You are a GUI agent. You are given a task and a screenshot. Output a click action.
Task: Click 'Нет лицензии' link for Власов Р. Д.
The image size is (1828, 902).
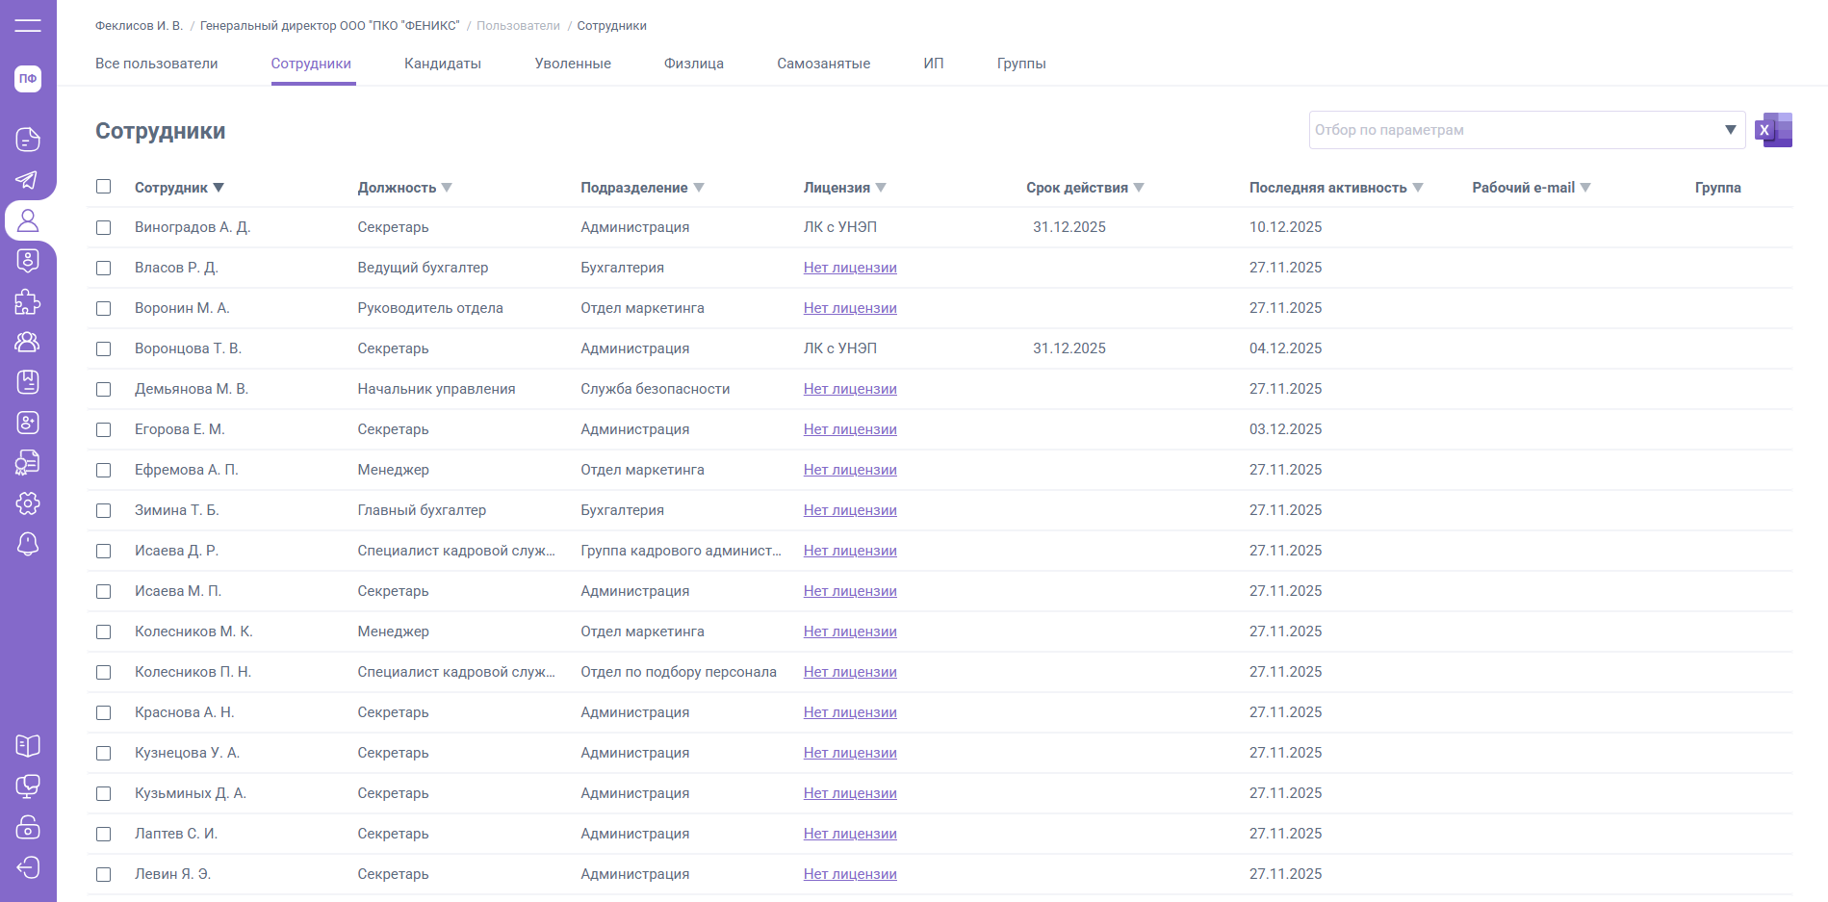[x=850, y=268]
